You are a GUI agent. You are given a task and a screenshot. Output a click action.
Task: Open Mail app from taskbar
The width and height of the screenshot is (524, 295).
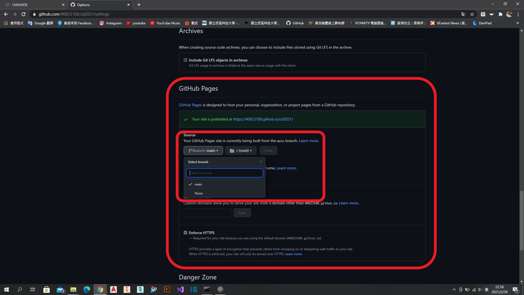click(x=60, y=290)
